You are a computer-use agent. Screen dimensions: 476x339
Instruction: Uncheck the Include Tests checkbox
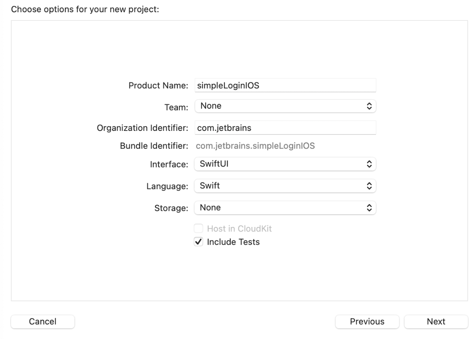pos(199,242)
